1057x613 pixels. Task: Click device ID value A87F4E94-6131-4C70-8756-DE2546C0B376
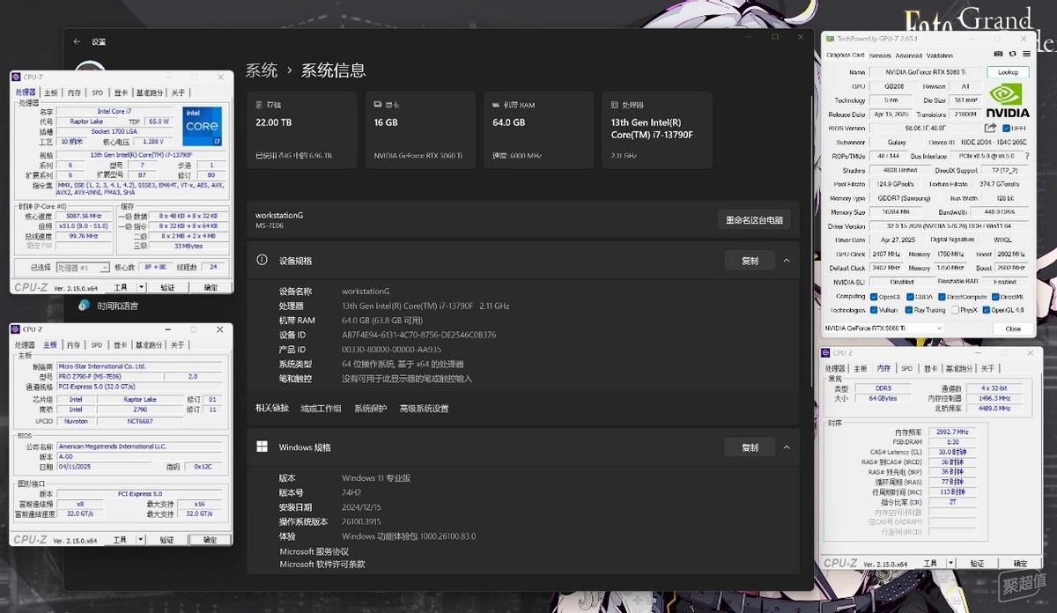[x=418, y=336]
